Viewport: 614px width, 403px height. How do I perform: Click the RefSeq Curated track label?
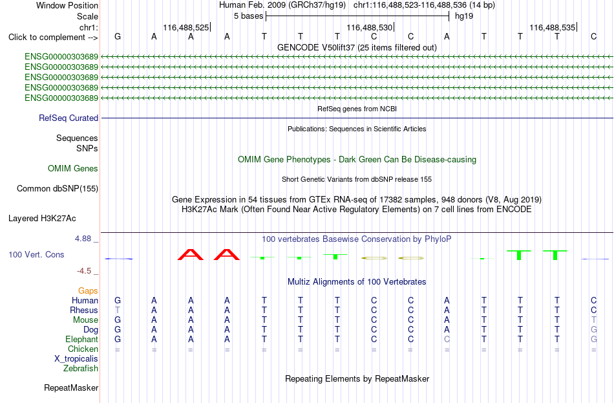(69, 118)
